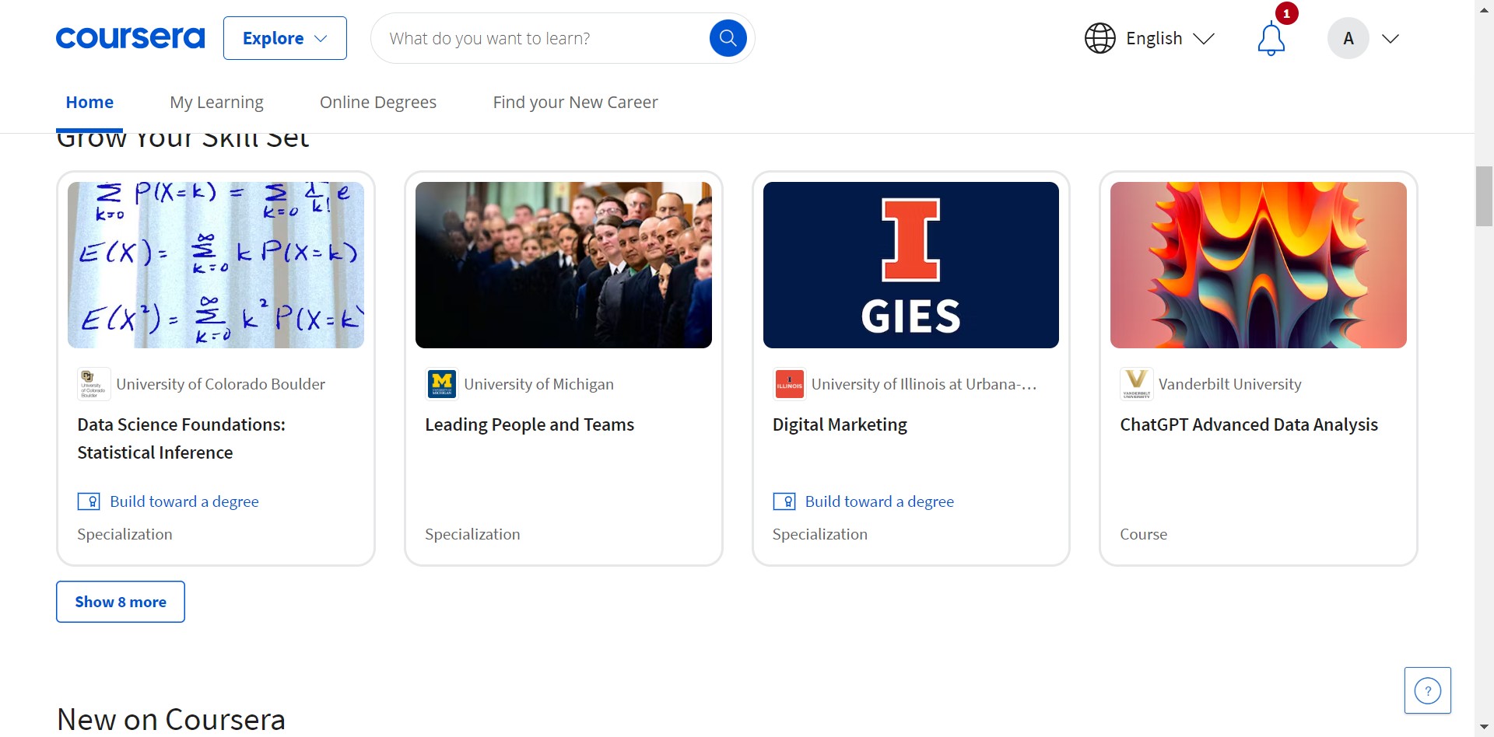Open the help question mark button
Image resolution: width=1494 pixels, height=737 pixels.
pos(1427,690)
